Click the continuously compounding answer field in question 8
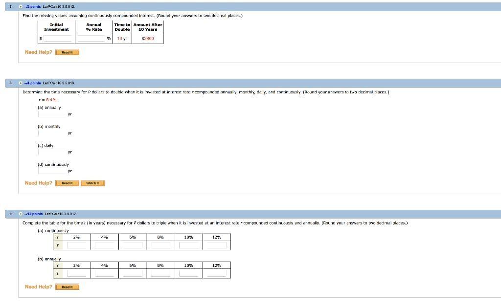Image resolution: width=501 pixels, height=308 pixels. [52, 171]
